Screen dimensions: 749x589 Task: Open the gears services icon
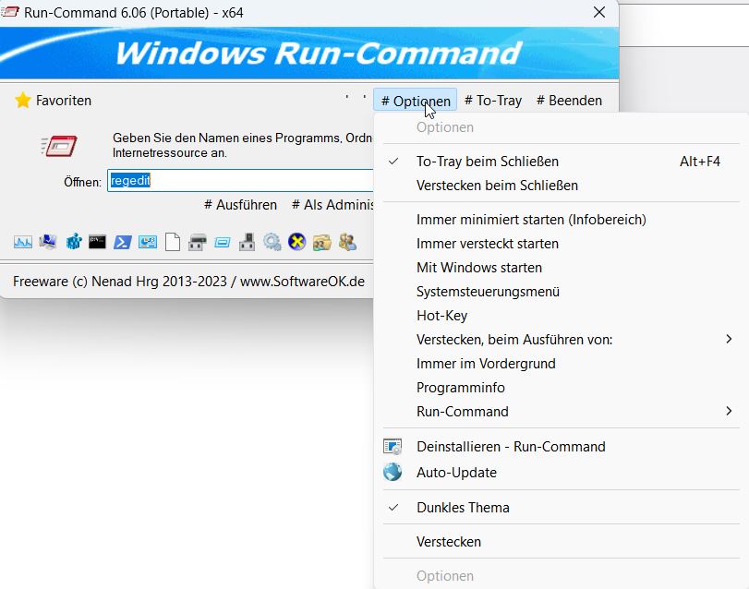click(x=272, y=243)
